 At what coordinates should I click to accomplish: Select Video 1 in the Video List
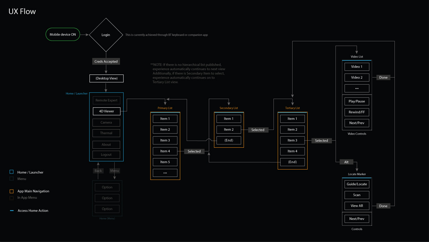point(357,67)
